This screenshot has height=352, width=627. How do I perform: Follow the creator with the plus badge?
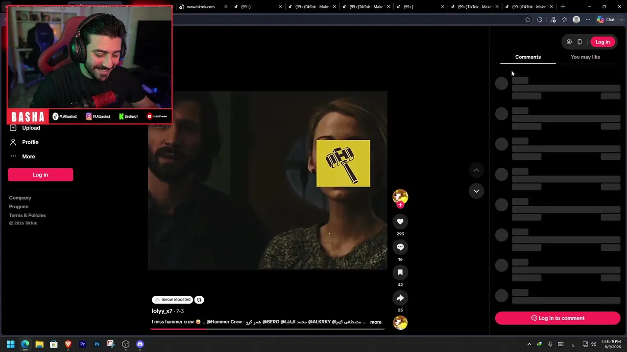click(400, 205)
